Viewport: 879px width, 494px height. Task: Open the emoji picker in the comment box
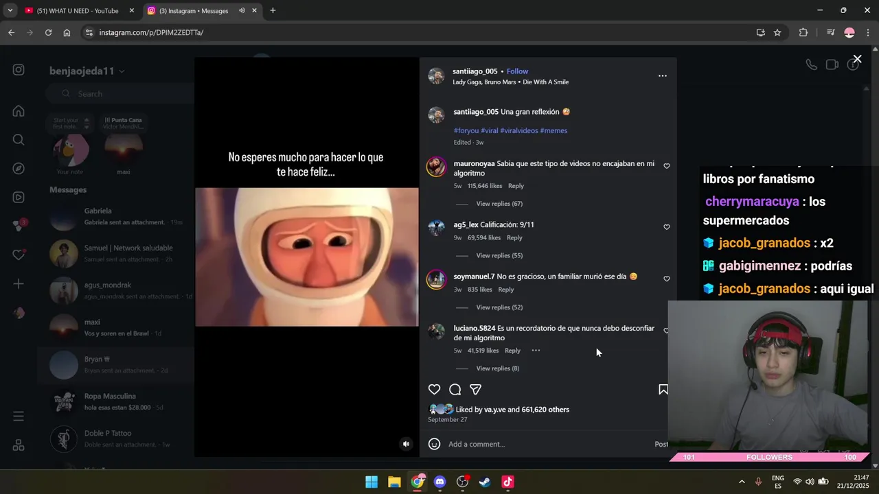coord(434,444)
